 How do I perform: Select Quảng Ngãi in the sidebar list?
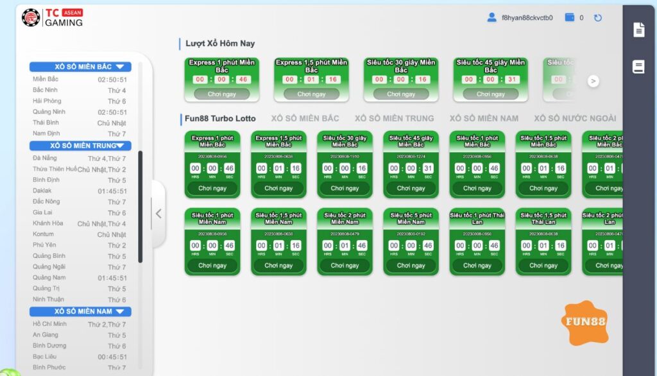point(79,267)
